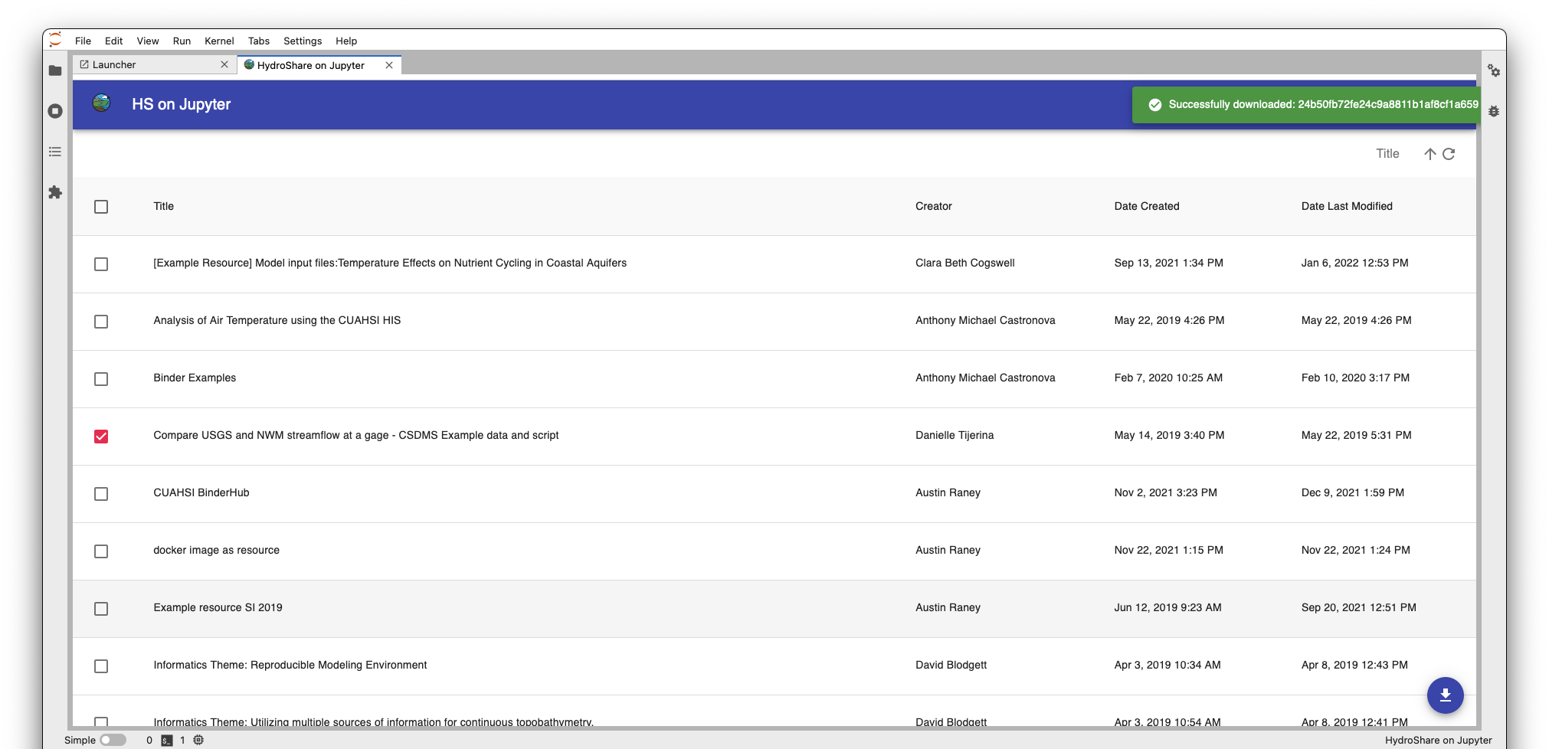The image size is (1549, 749).
Task: Close the HydroShare on Jupyter tab
Action: point(389,65)
